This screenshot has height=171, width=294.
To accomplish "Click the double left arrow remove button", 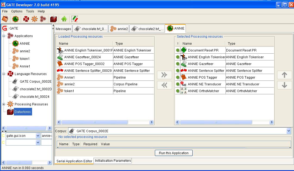I will [164, 85].
